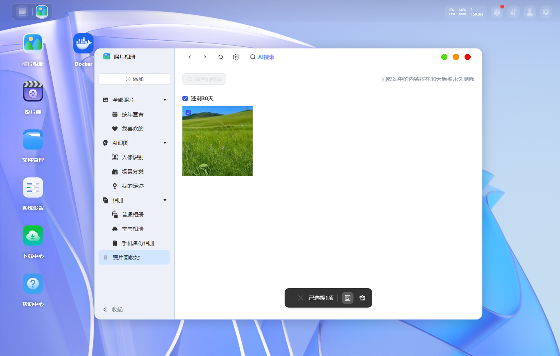Screen dimensions: 560x356
Task: Open 手机备份相册 in the sidebar
Action: tap(138, 243)
